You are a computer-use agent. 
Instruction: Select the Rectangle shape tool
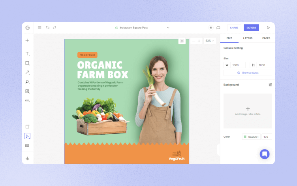click(27, 63)
